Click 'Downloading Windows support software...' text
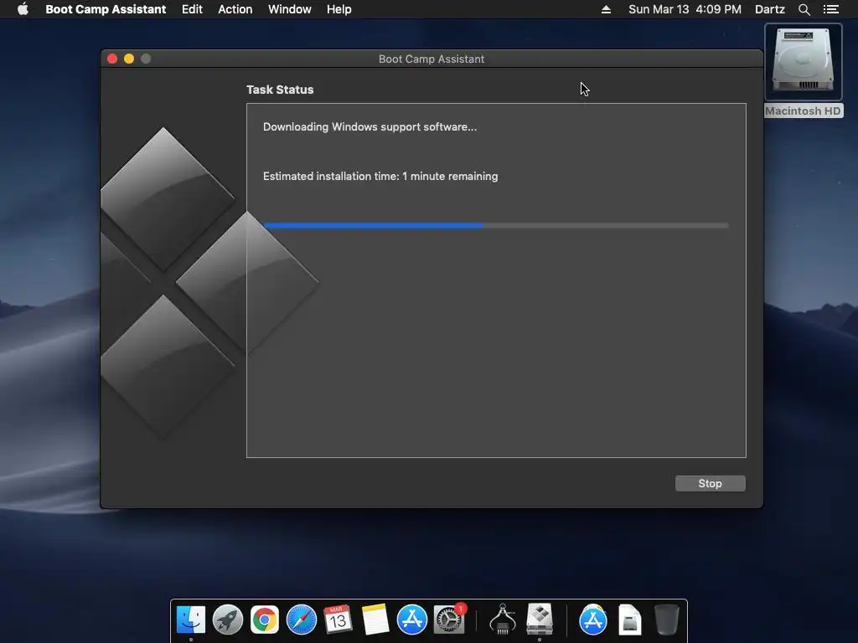This screenshot has height=643, width=858. click(x=370, y=127)
